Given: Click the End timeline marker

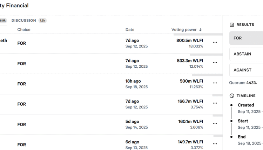Looking at the screenshot, I should tap(231, 137).
